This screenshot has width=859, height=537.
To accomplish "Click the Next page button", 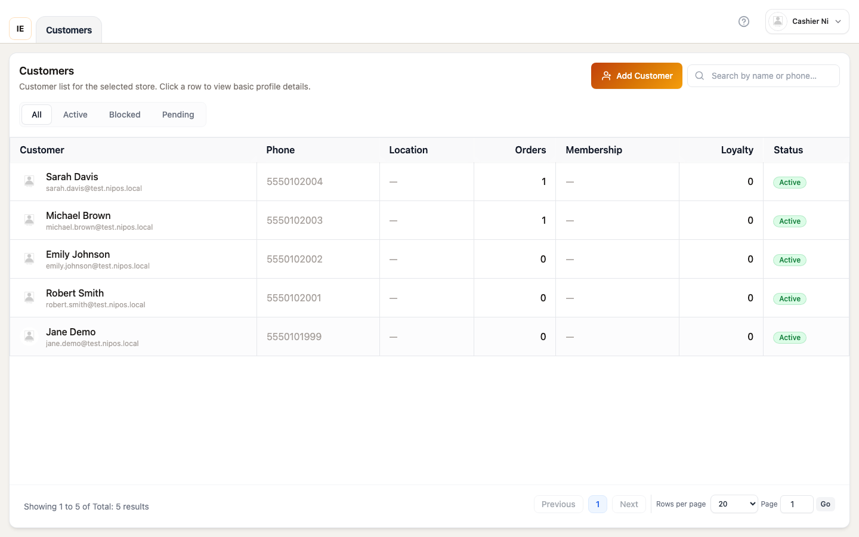I will [629, 504].
